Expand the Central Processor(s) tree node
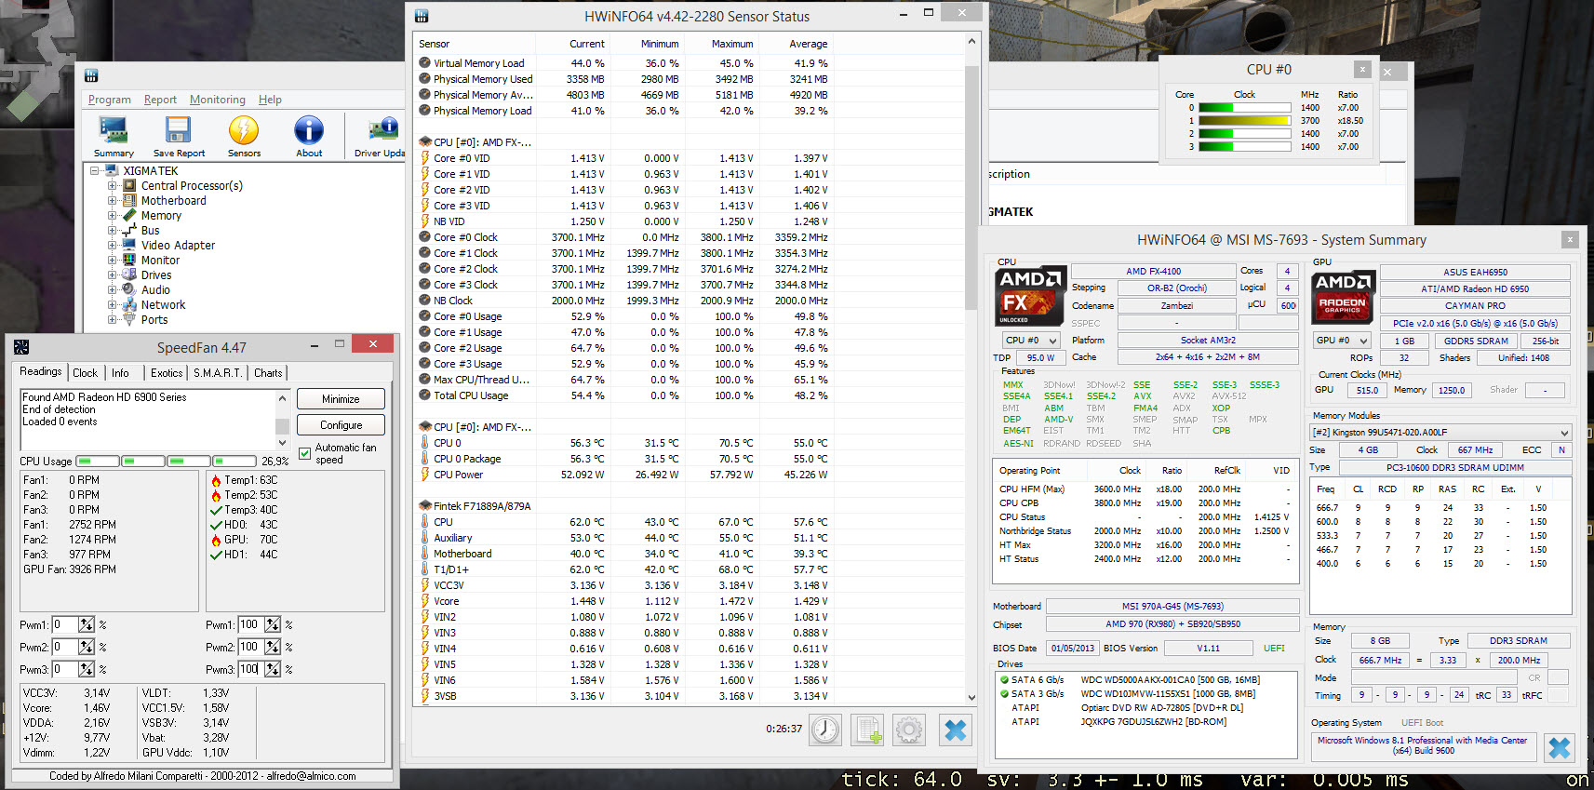 pyautogui.click(x=112, y=186)
